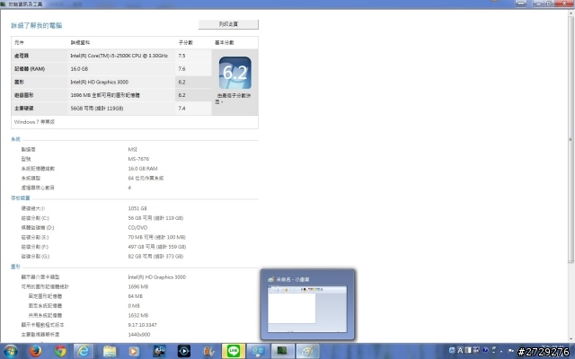Select the 詳細資料 column header
This screenshot has height=359, width=575.
click(80, 42)
